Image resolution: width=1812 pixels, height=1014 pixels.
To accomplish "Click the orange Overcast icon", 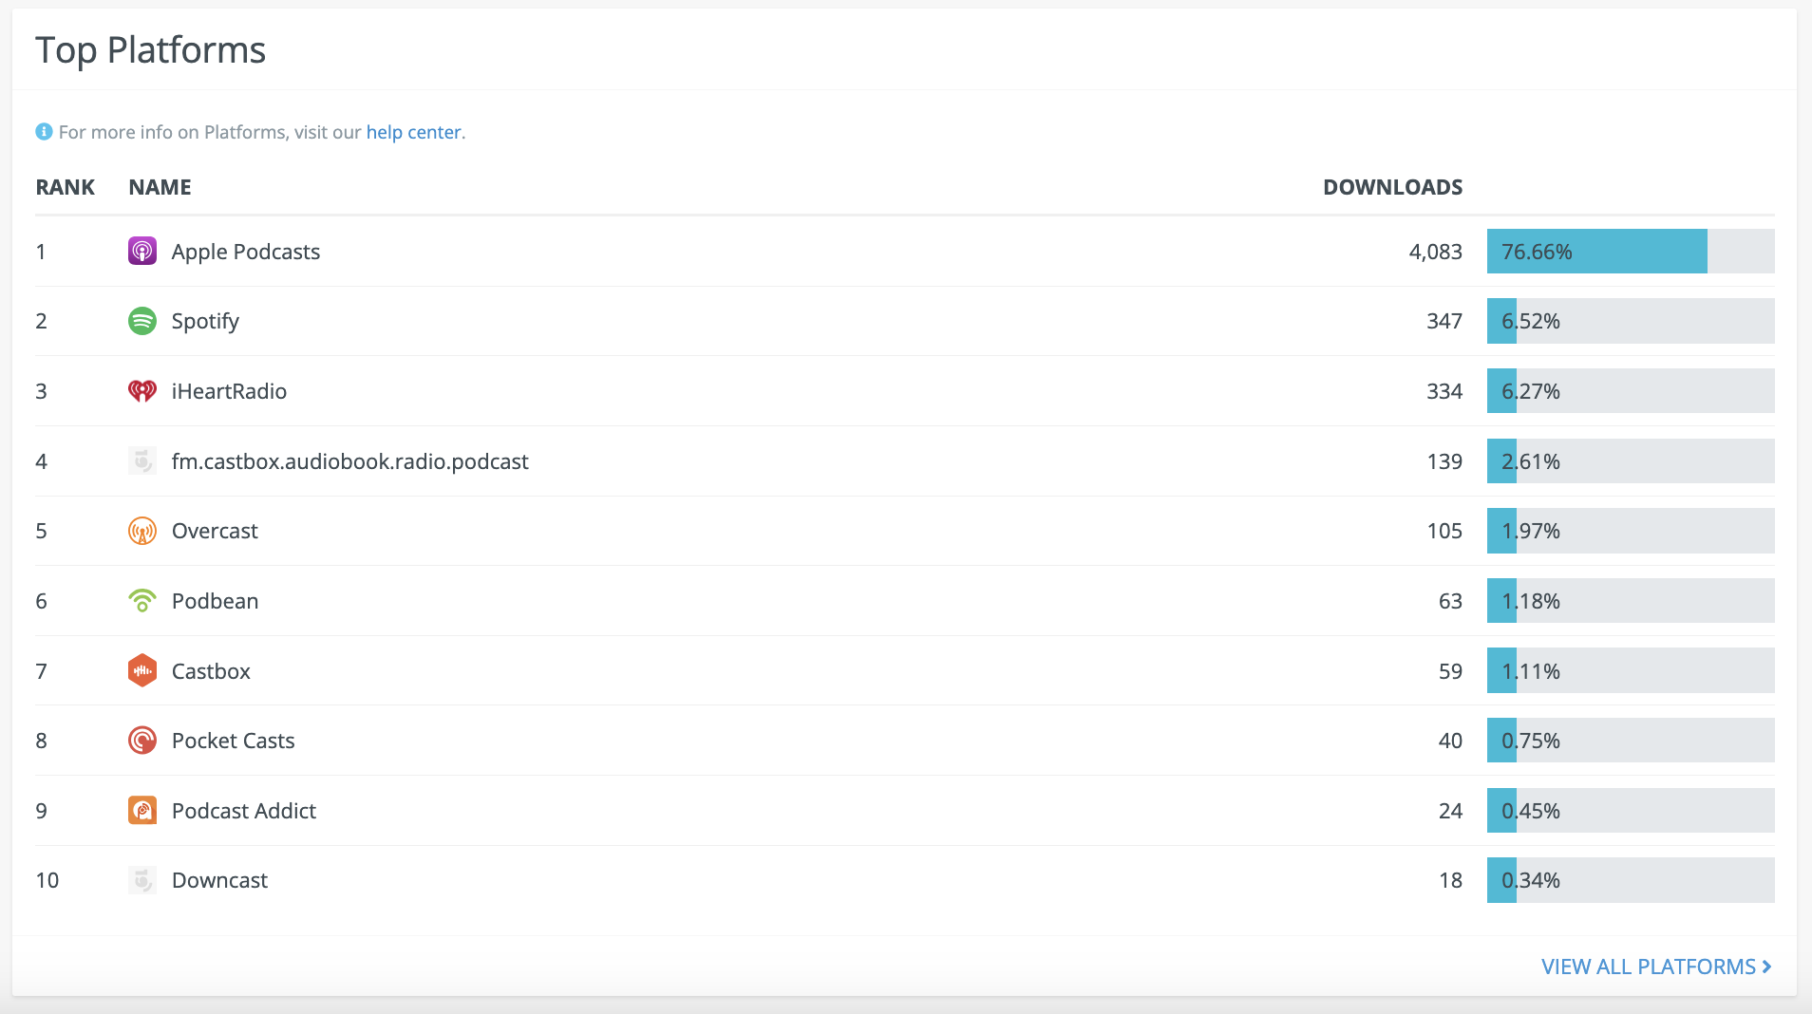I will [142, 531].
